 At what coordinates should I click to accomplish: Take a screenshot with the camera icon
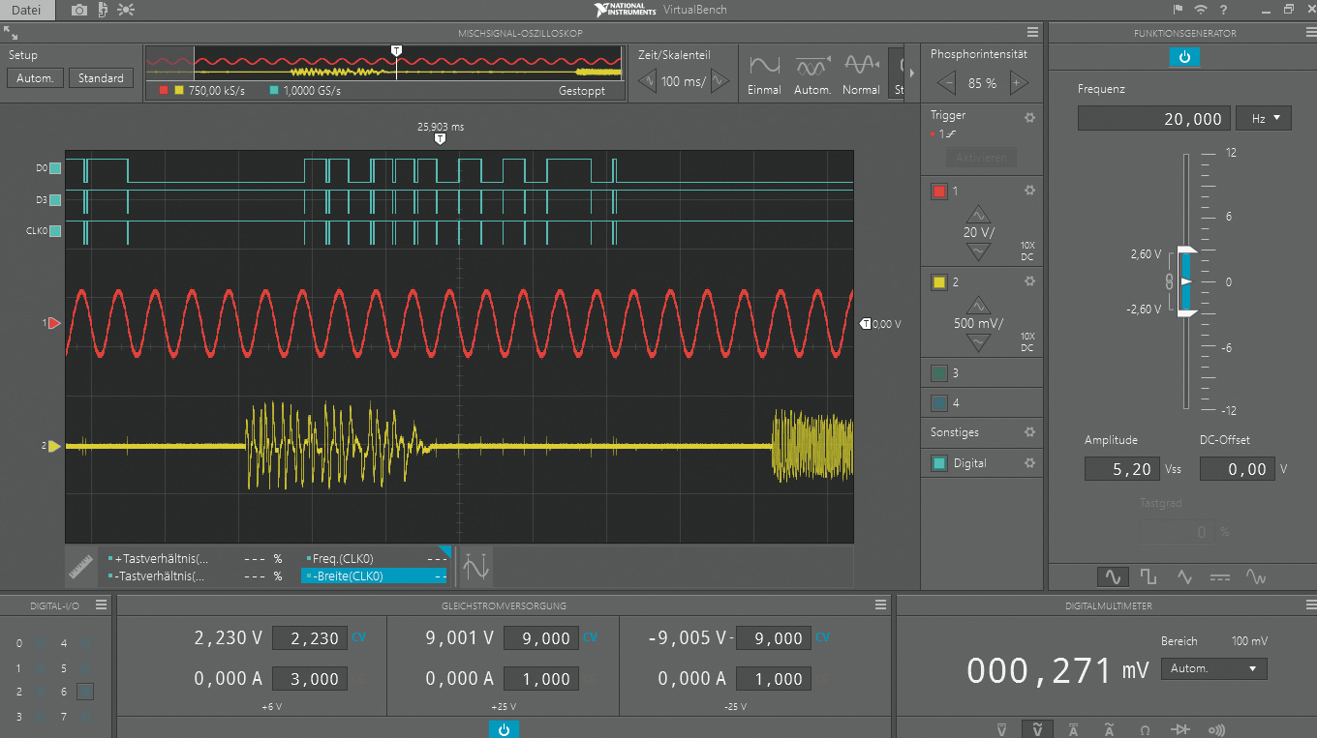(79, 10)
